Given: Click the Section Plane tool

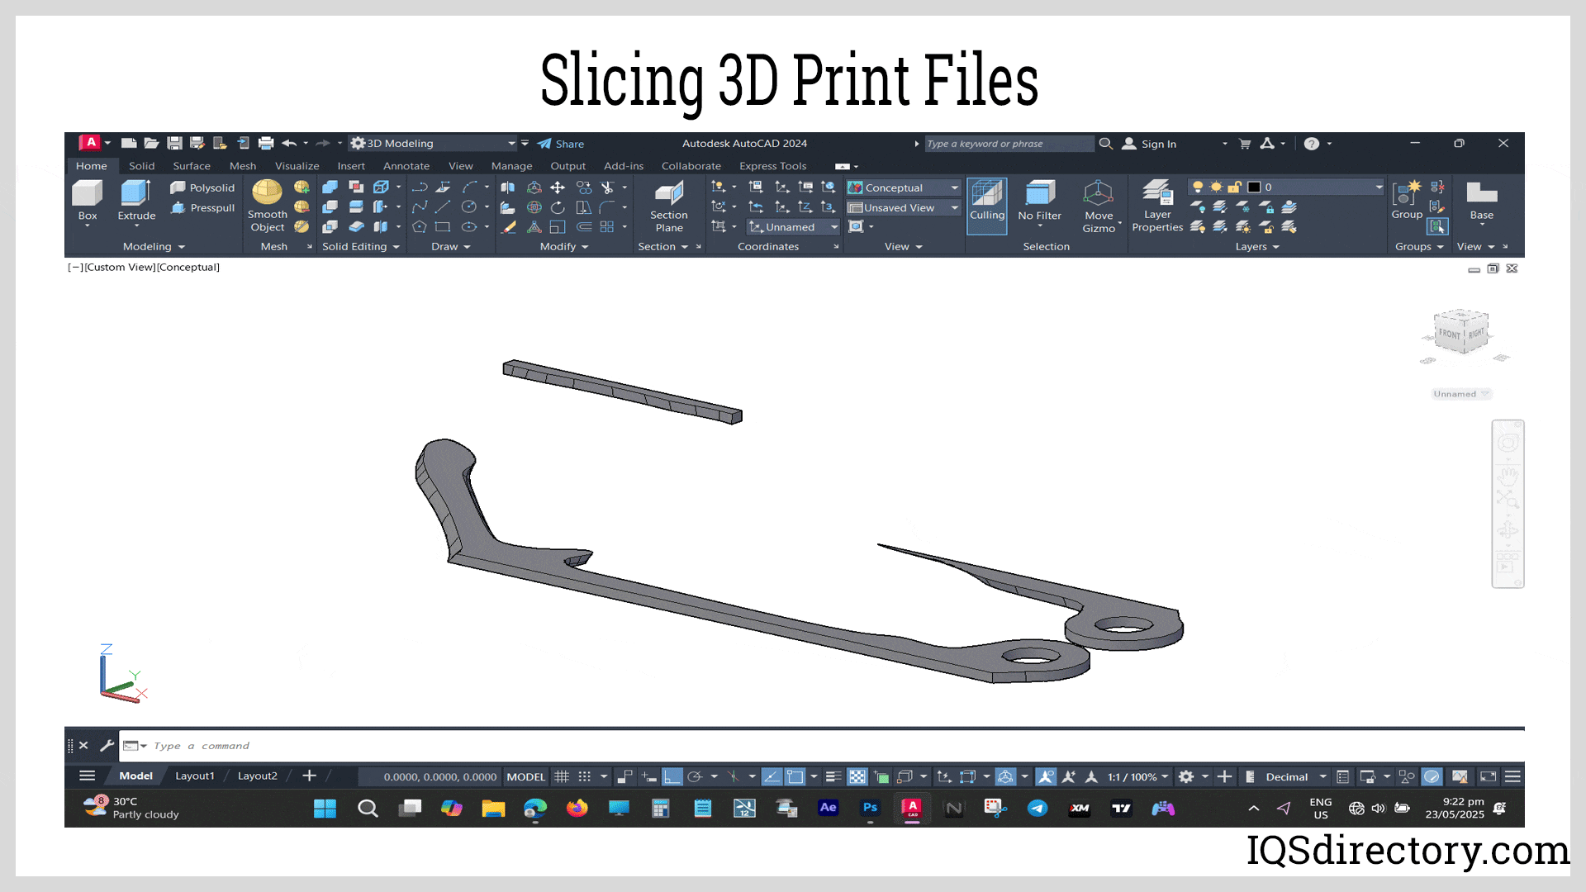Looking at the screenshot, I should 668,195.
